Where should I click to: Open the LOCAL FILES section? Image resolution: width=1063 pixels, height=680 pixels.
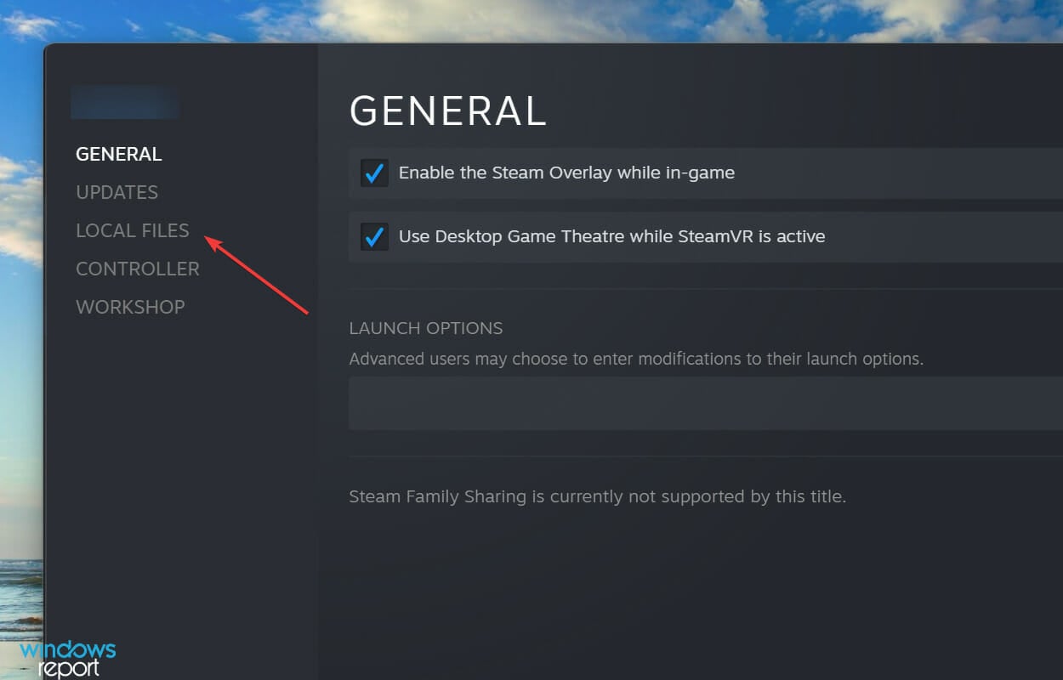(x=133, y=230)
